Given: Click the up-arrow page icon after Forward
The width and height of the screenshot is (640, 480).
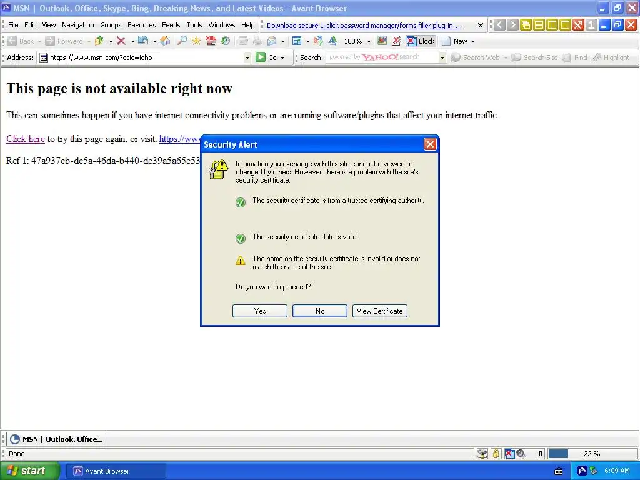Looking at the screenshot, I should tap(99, 41).
